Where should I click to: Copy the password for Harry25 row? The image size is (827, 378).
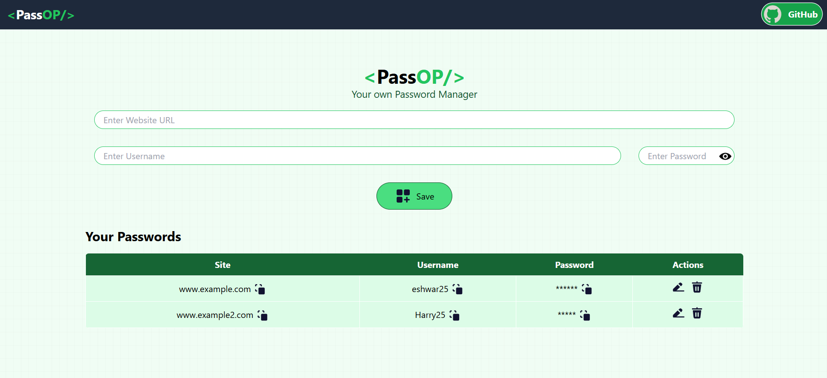pos(585,315)
